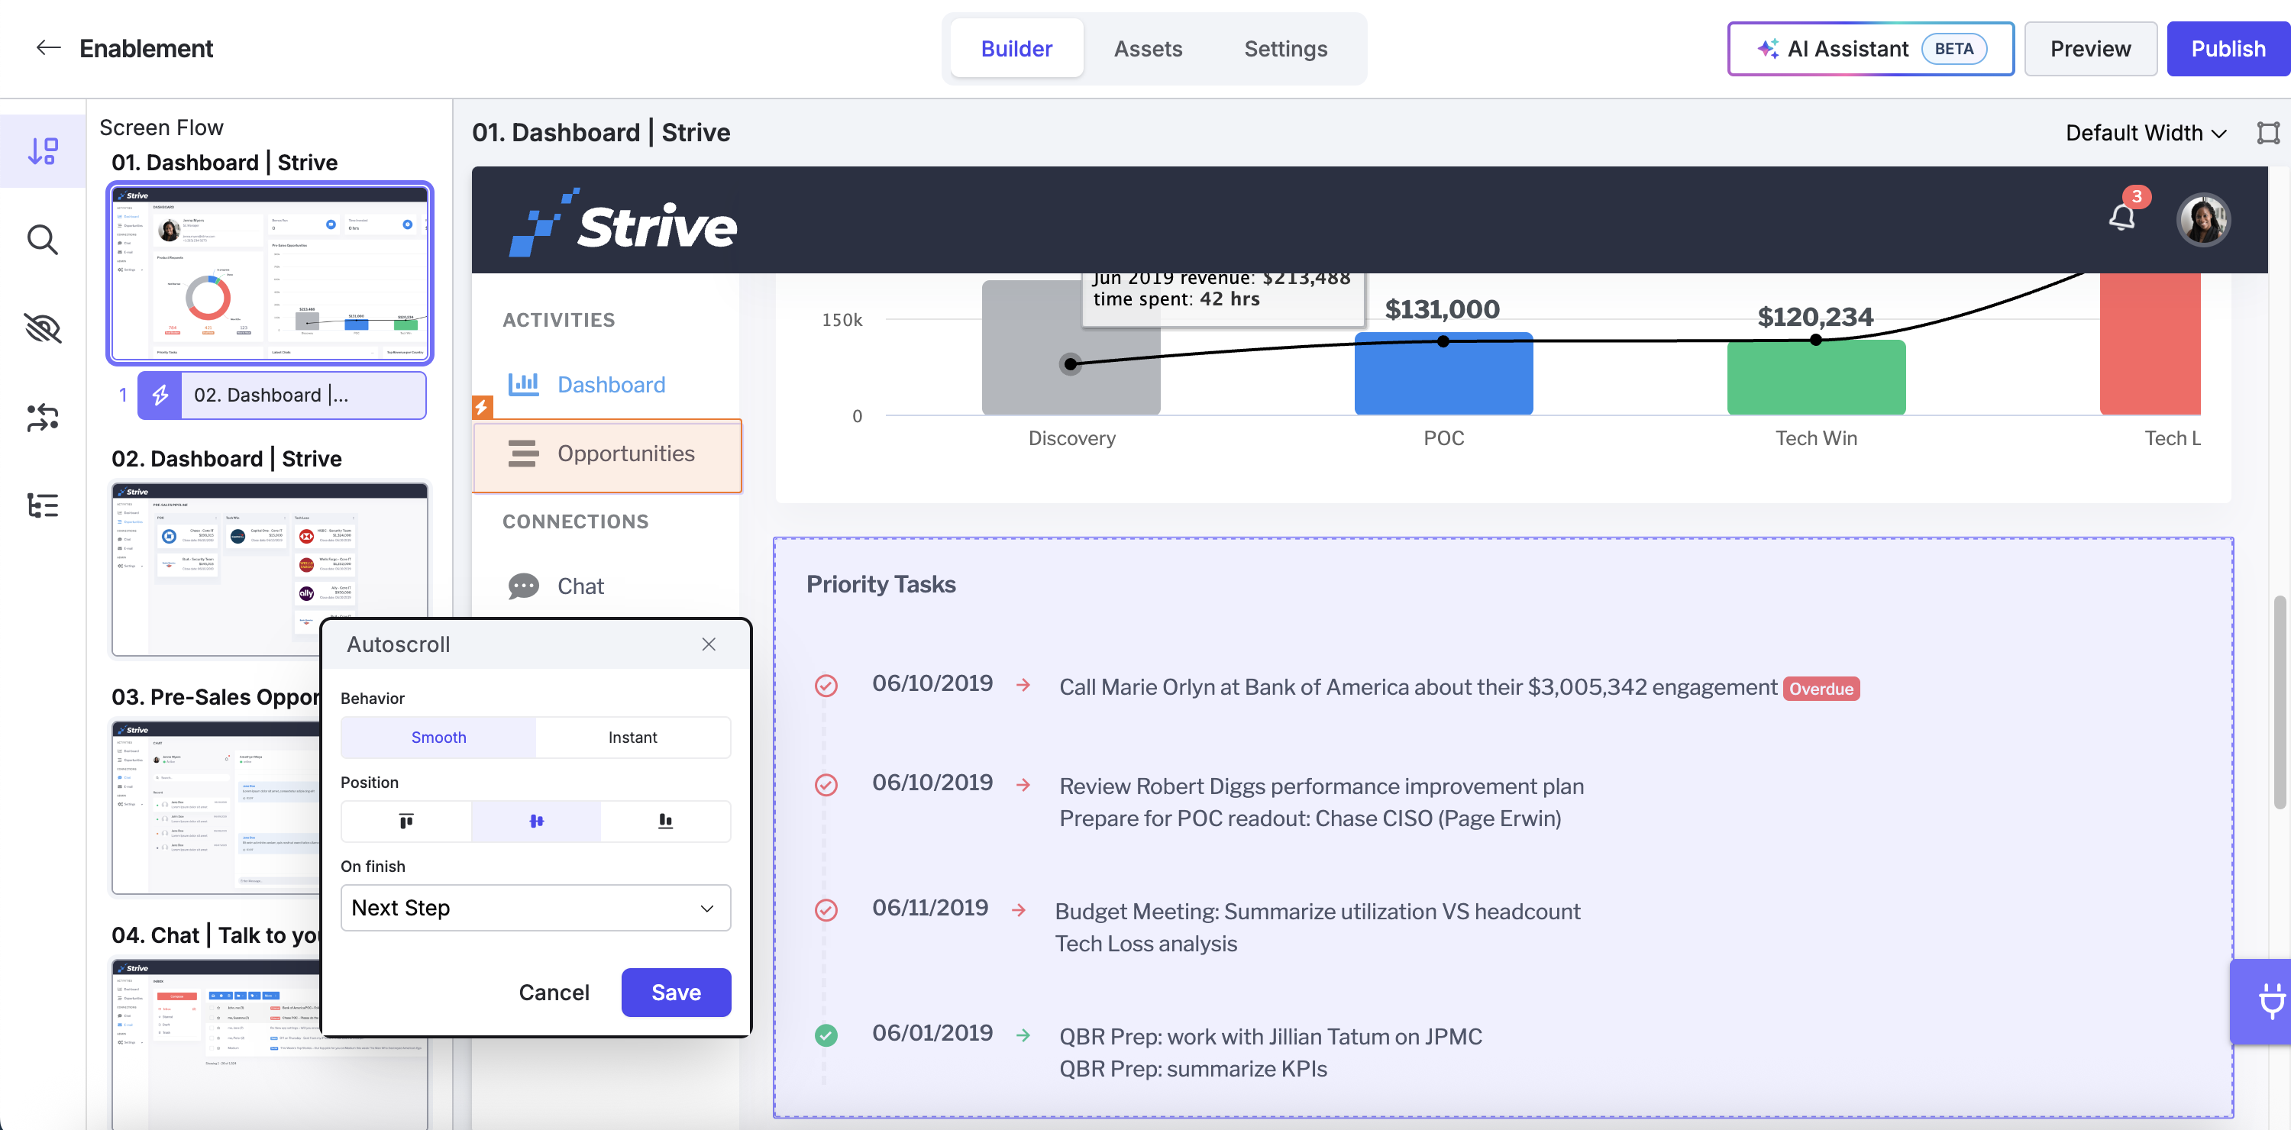Image resolution: width=2291 pixels, height=1130 pixels.
Task: Open the Default Width dropdown
Action: pos(2146,133)
